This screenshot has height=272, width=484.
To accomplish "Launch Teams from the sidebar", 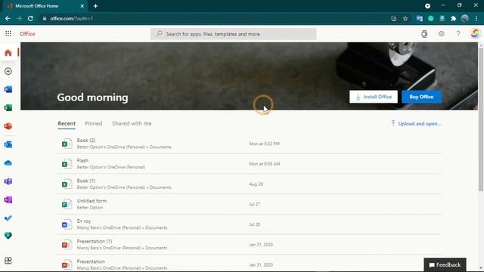I will (x=8, y=181).
